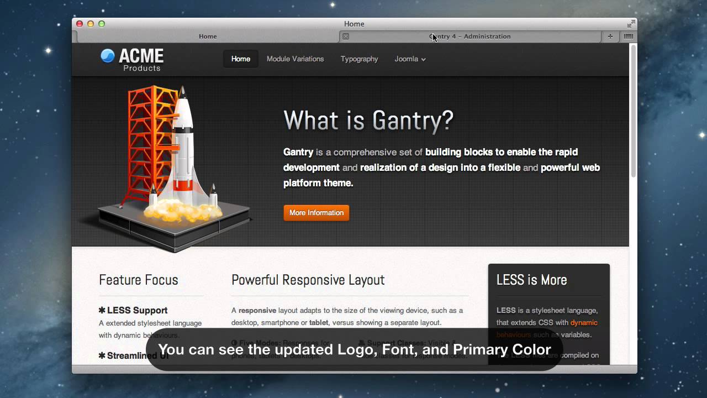707x398 pixels.
Task: Expand the Joomla dropdown menu
Action: click(x=410, y=59)
